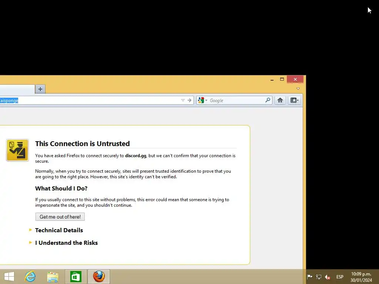Click the Go arrow in the address bar
The height and width of the screenshot is (284, 379).
(x=189, y=100)
